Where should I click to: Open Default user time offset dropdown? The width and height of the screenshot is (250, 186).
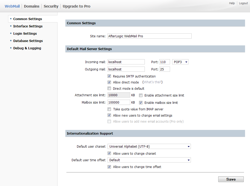tap(149, 160)
